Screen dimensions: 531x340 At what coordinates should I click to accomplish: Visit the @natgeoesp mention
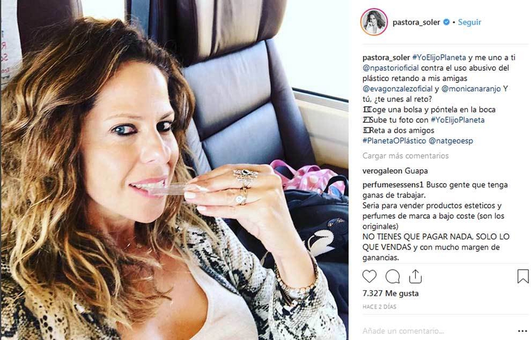451,141
